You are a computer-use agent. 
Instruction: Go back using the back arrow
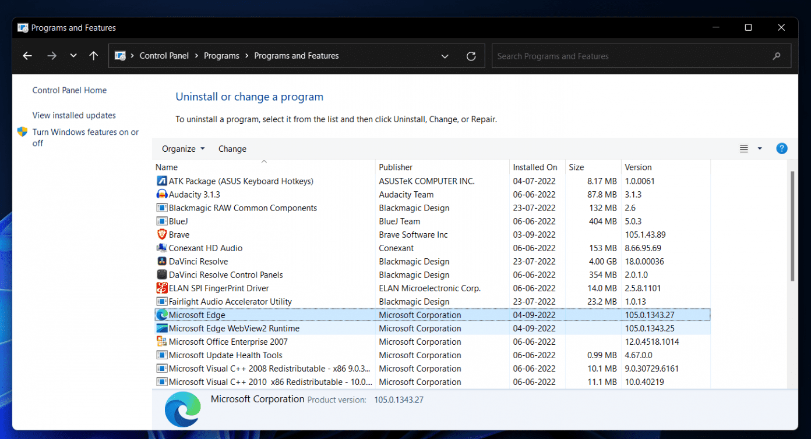27,55
